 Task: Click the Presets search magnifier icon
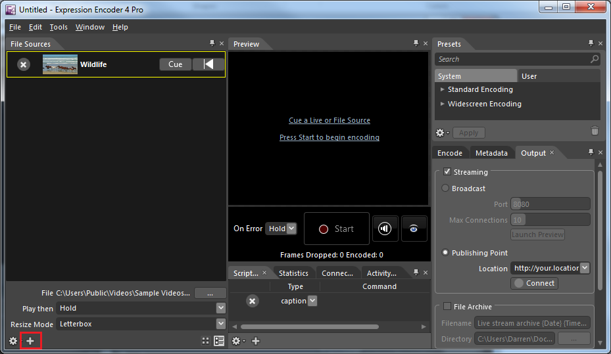point(595,59)
